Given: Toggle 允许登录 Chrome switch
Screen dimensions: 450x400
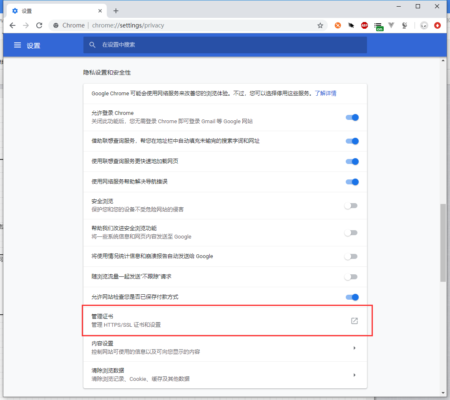Looking at the screenshot, I should [x=352, y=117].
